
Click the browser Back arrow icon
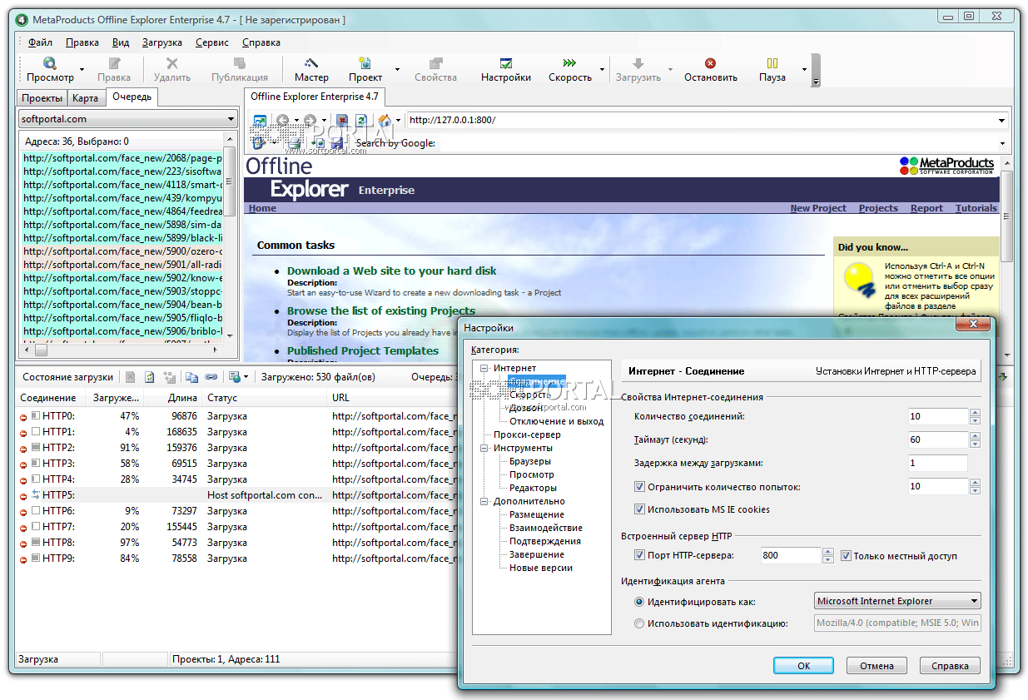[283, 121]
